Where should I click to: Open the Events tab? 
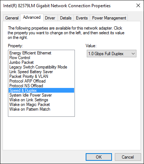coord(82,18)
